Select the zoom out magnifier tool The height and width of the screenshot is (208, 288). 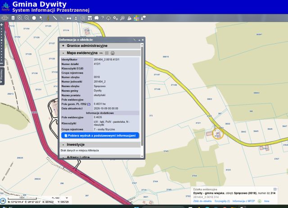tap(27, 18)
